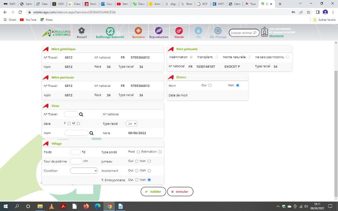Image resolution: width=338 pixels, height=211 pixels.
Task: Open Chrome tab search chevron
Action: 300,4
